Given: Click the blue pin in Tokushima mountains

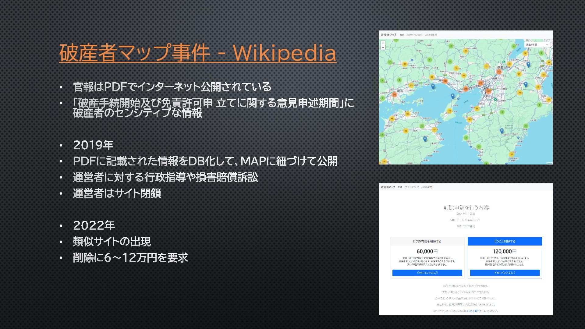Looking at the screenshot, I should [x=425, y=139].
